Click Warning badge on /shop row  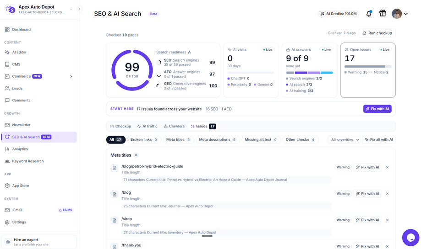tap(343, 220)
